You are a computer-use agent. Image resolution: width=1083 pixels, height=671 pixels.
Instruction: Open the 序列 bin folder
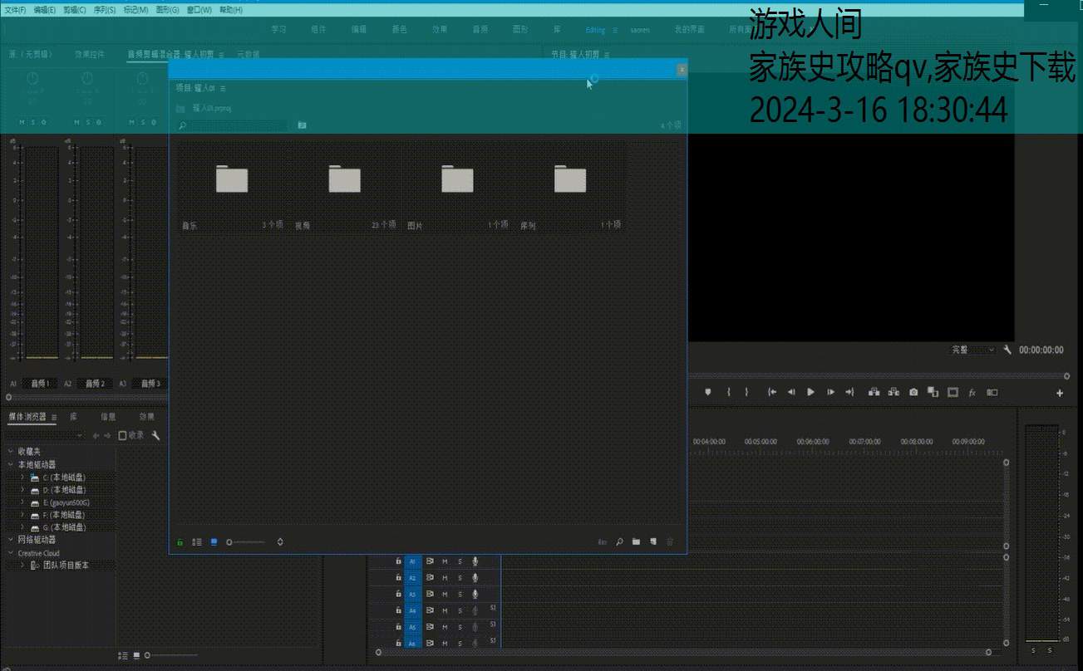point(570,179)
